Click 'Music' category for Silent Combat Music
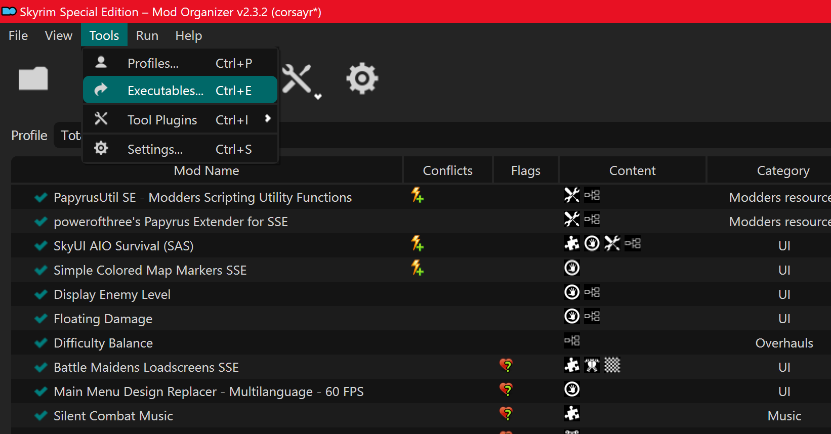831x434 pixels. pos(784,416)
